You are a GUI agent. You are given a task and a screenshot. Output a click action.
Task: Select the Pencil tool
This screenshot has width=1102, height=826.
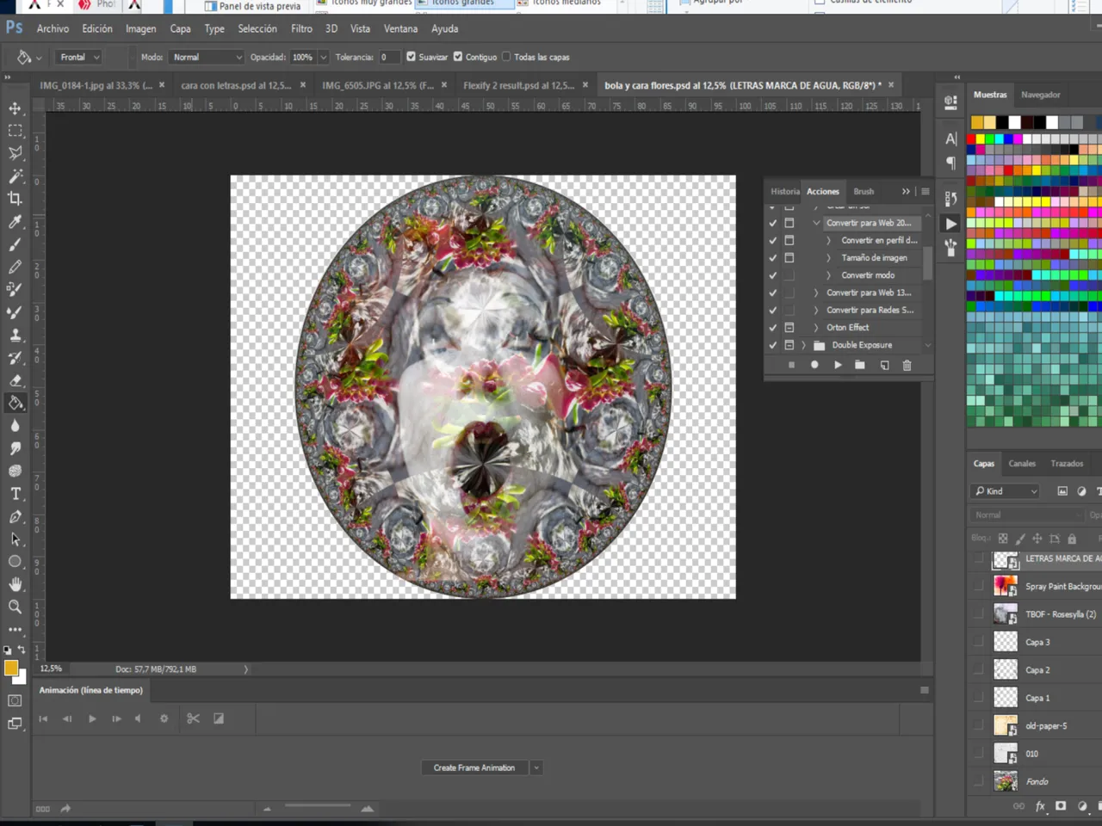point(15,267)
